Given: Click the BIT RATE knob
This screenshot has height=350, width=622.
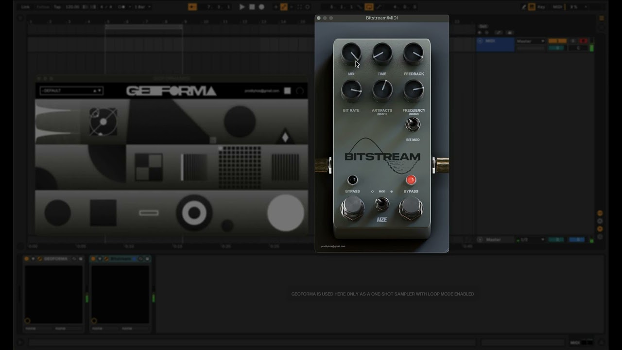Looking at the screenshot, I should tap(351, 90).
